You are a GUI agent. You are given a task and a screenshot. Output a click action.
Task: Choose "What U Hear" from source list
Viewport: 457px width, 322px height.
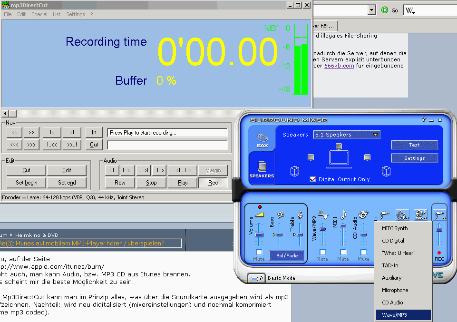pos(403,253)
